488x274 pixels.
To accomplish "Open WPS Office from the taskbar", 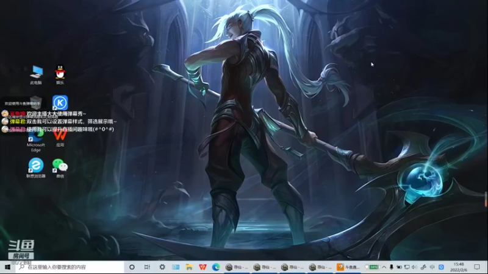I will pos(203,267).
